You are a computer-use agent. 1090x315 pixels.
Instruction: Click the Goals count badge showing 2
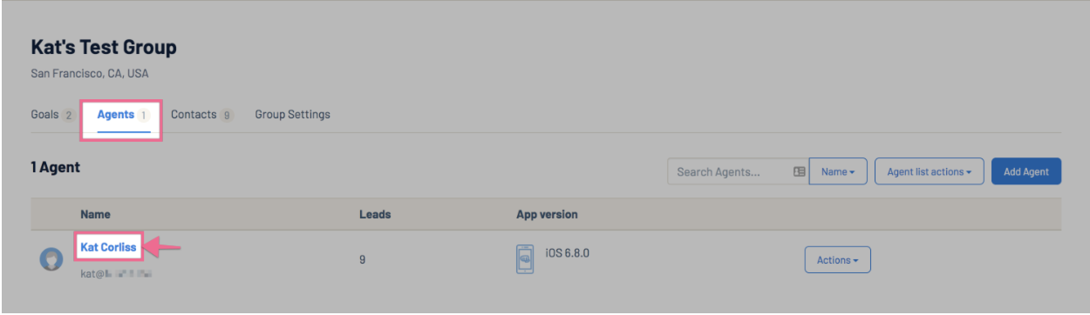tap(68, 115)
